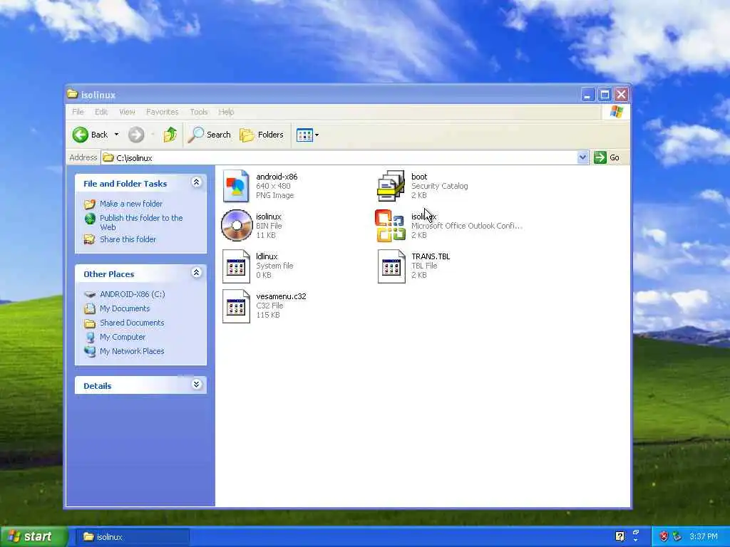This screenshot has width=730, height=547.
Task: Click the Publish to Web globe icon
Action: coord(90,218)
